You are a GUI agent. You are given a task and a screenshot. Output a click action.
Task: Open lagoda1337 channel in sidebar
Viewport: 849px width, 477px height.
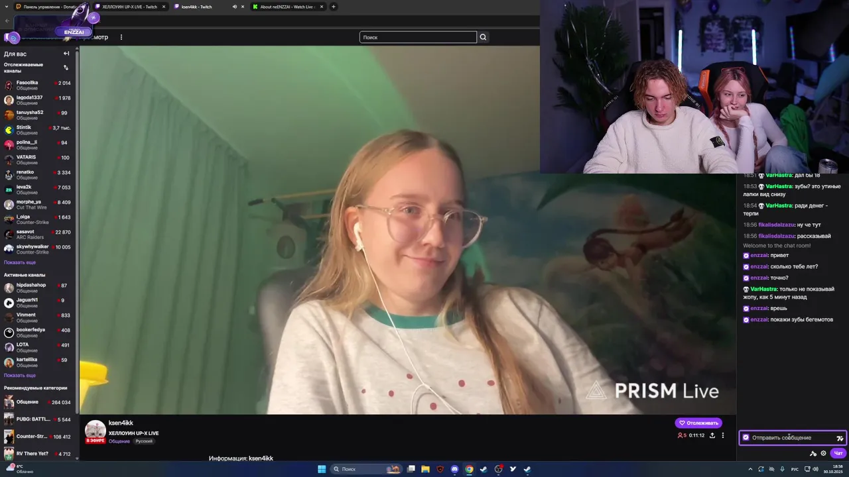click(37, 100)
